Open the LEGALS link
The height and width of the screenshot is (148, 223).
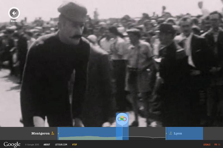[207, 145]
